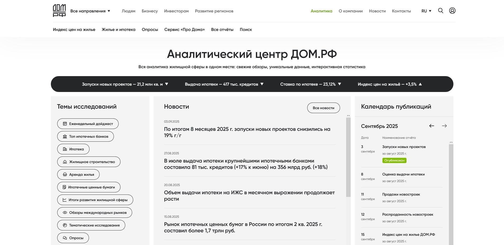Open search via magnifier icon
504x245 pixels.
coord(440,11)
